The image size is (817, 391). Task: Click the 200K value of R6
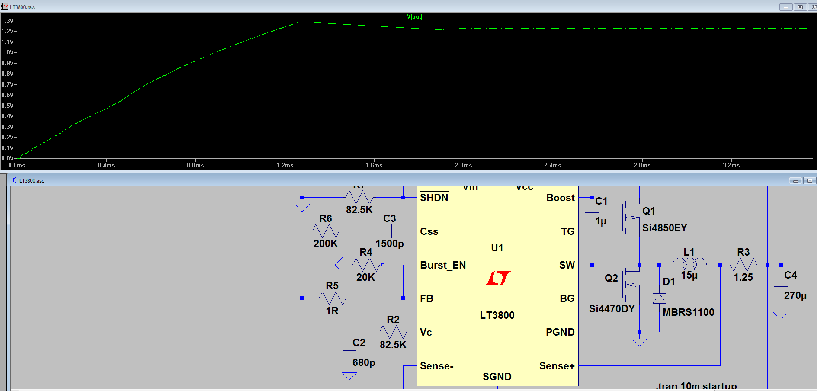326,244
